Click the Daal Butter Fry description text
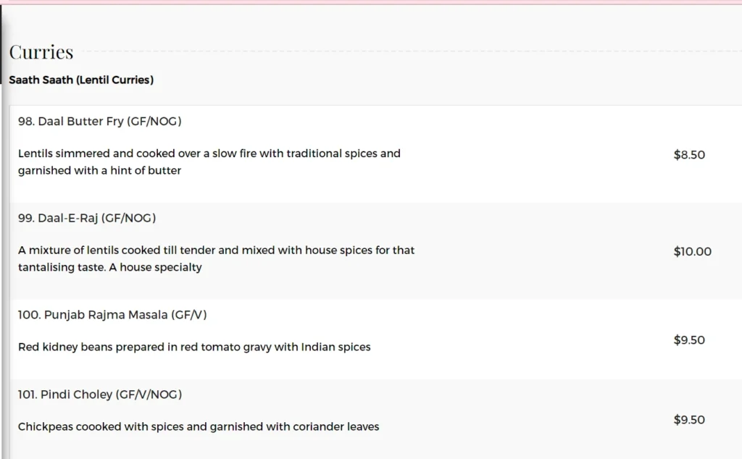Image resolution: width=742 pixels, height=459 pixels. pyautogui.click(x=209, y=161)
